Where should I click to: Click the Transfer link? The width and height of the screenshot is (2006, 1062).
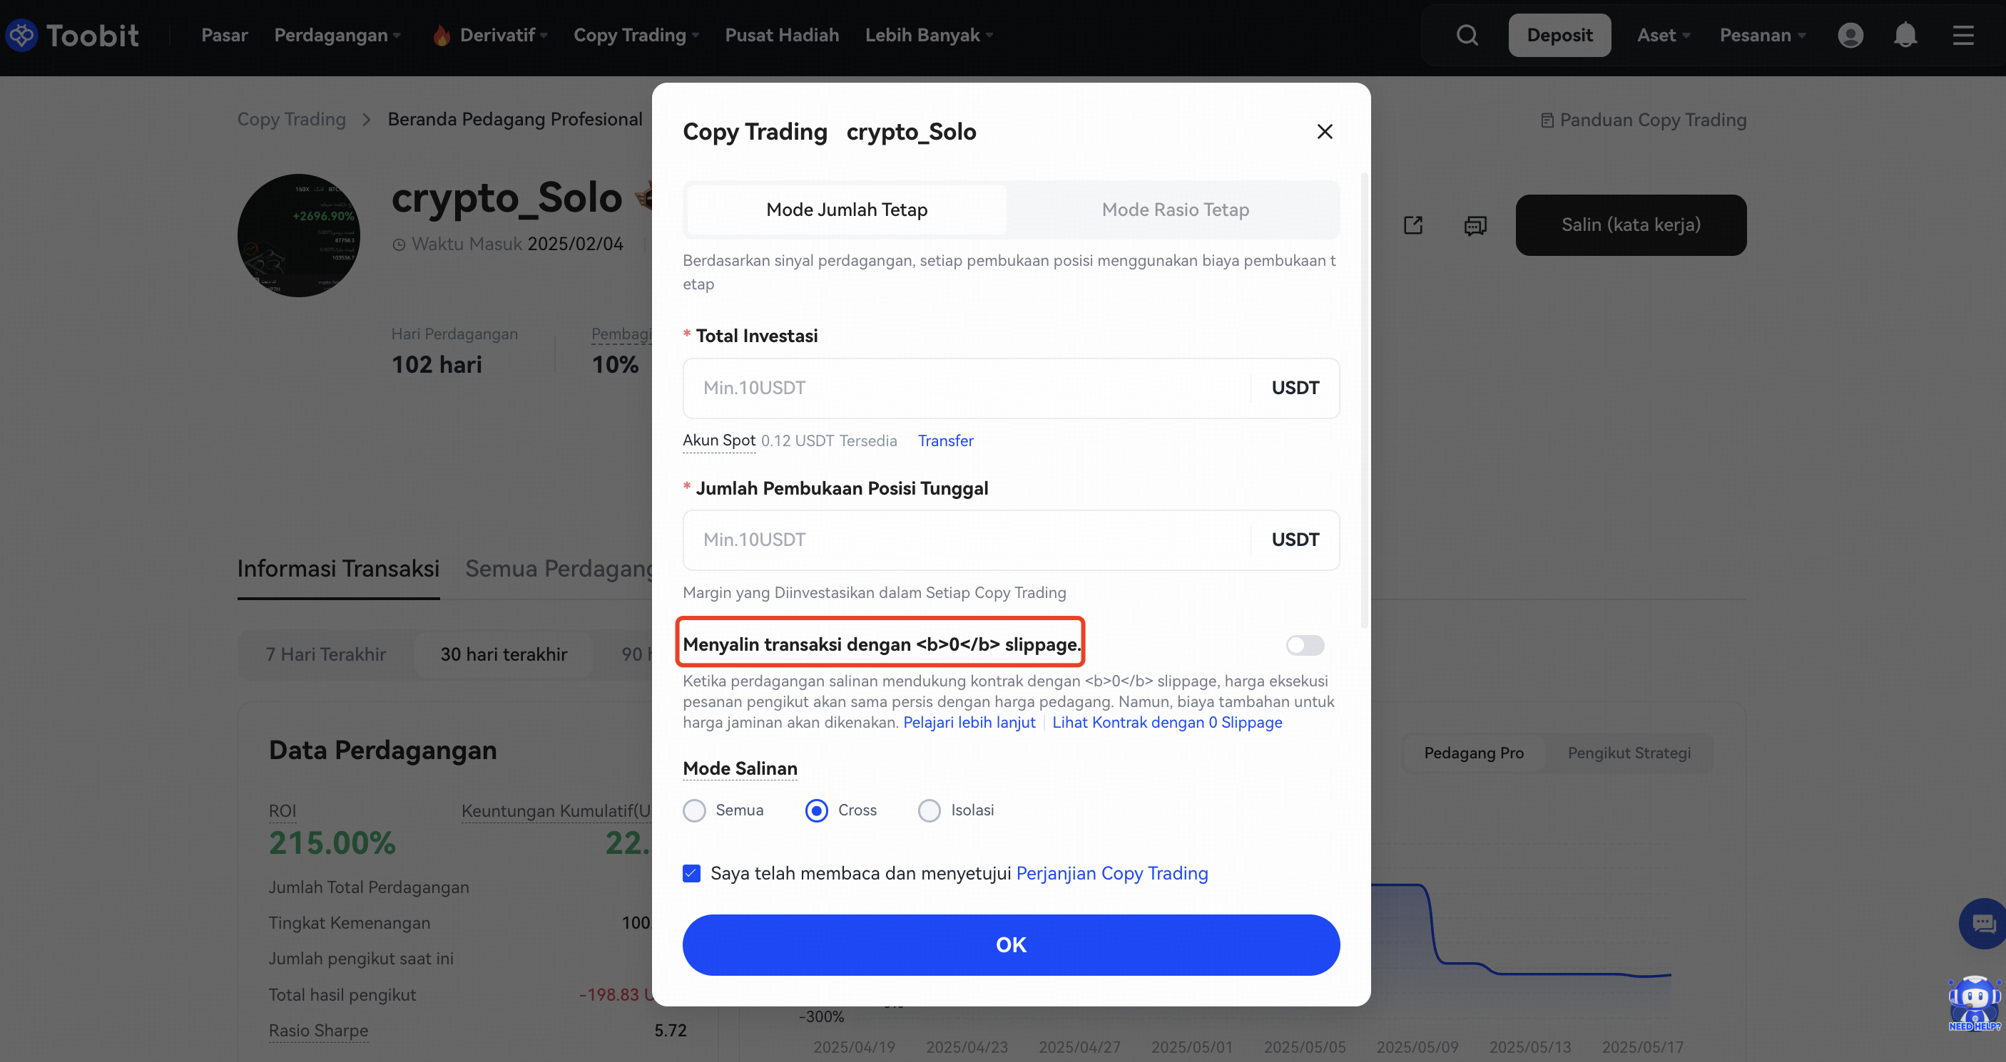[945, 440]
